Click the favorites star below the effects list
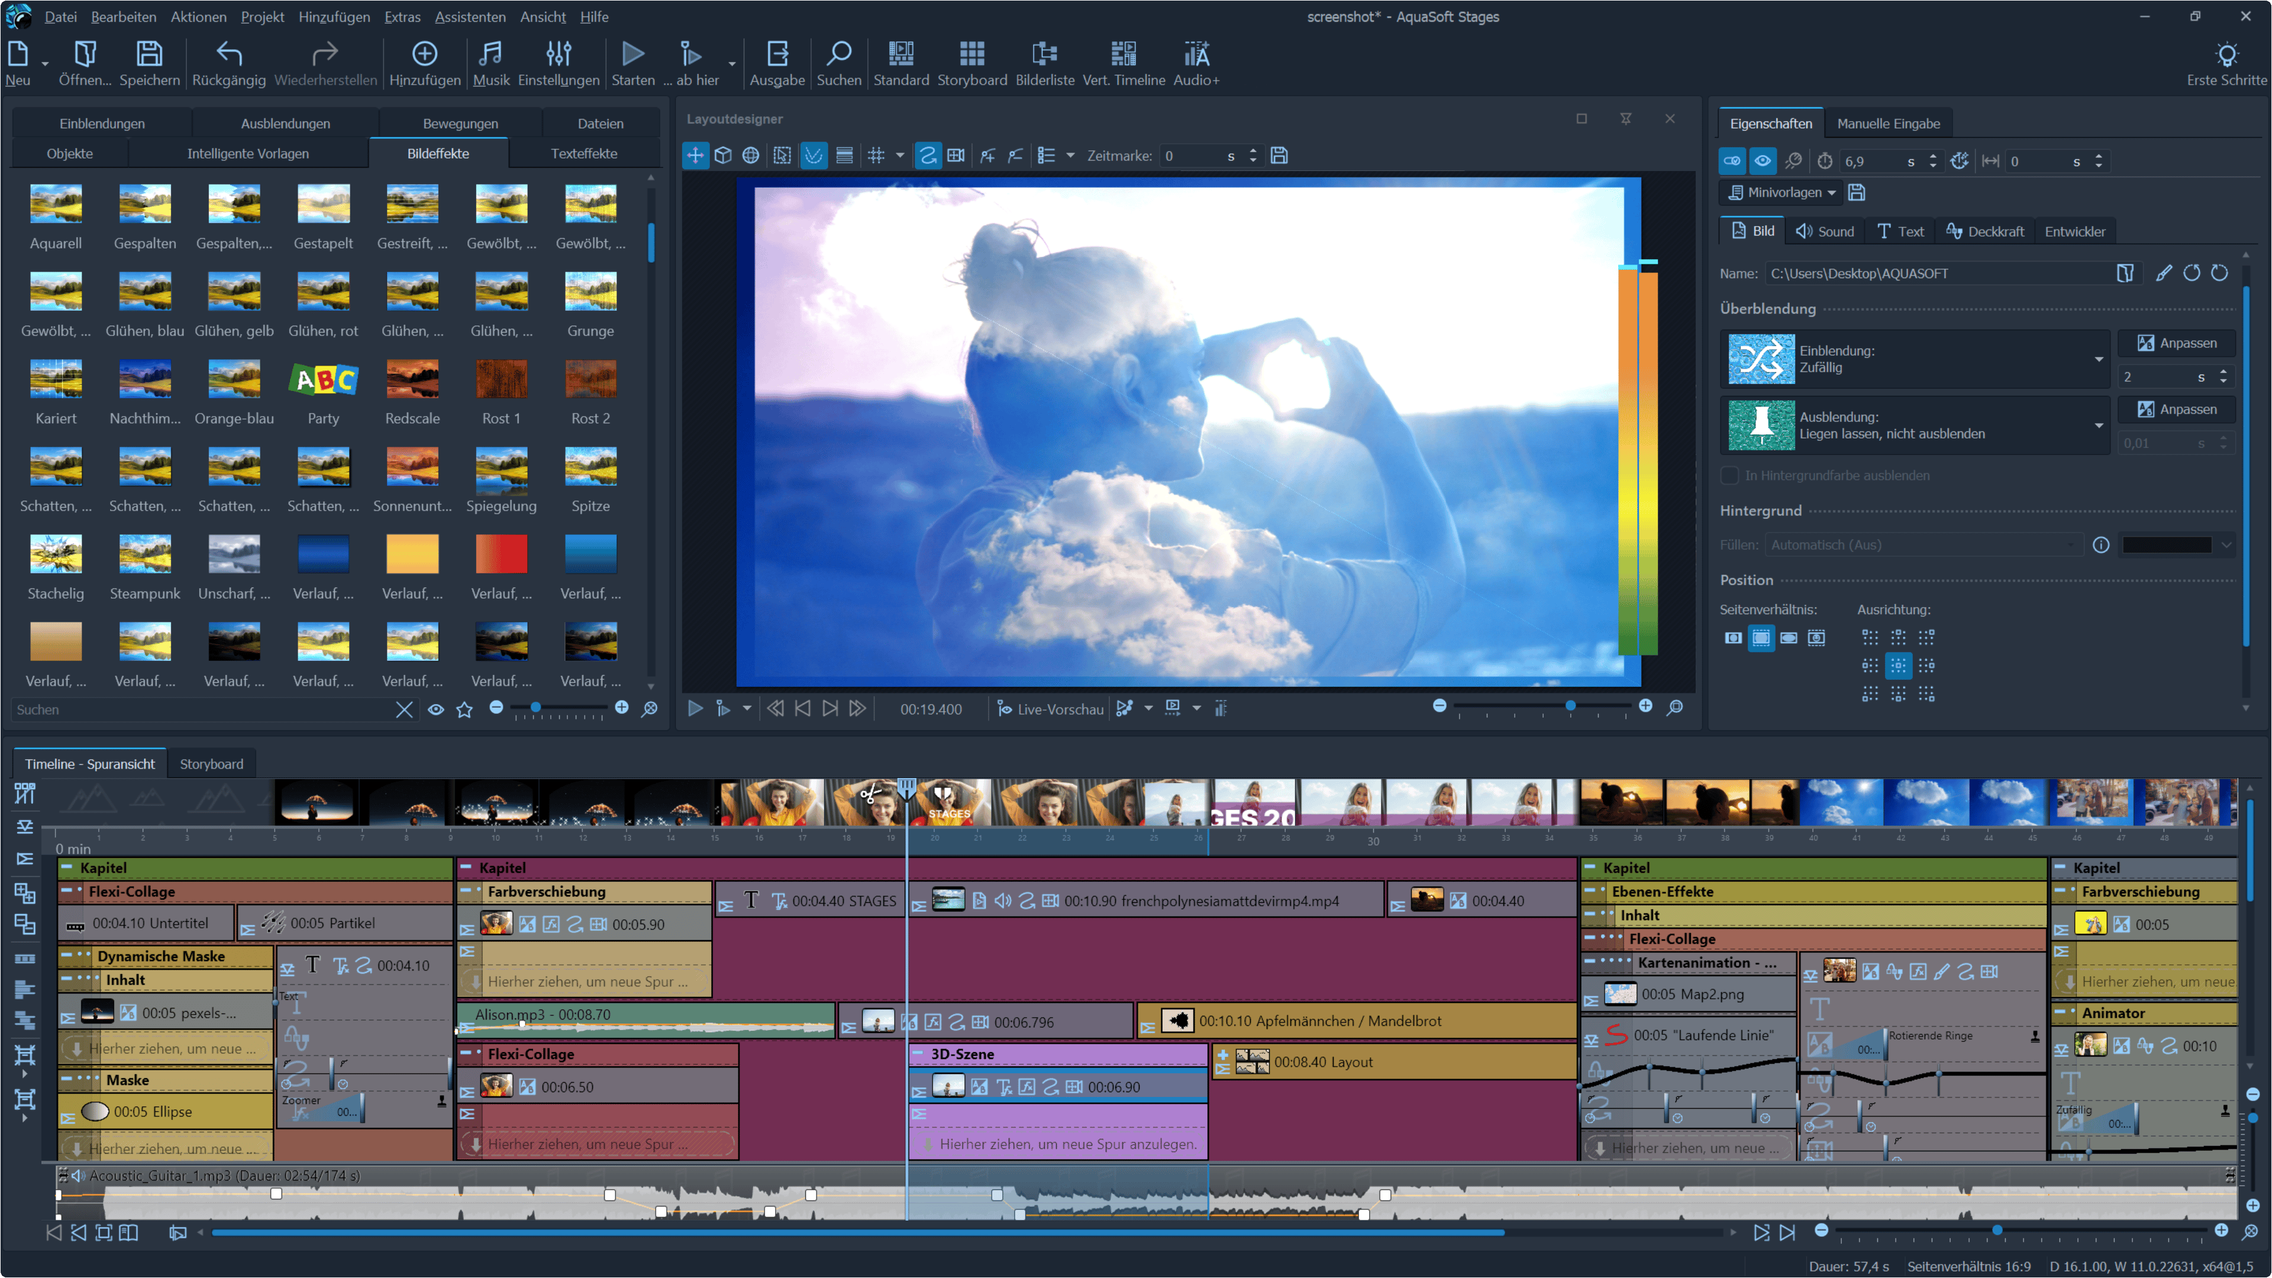Image resolution: width=2272 pixels, height=1278 pixels. [465, 710]
